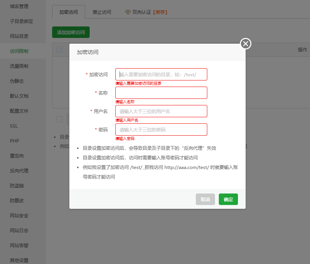Image resolution: width=310 pixels, height=264 pixels.
Task: Select the 用户名 input field
Action: 161,111
